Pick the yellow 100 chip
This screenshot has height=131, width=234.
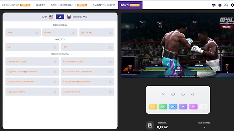pyautogui.click(x=153, y=107)
